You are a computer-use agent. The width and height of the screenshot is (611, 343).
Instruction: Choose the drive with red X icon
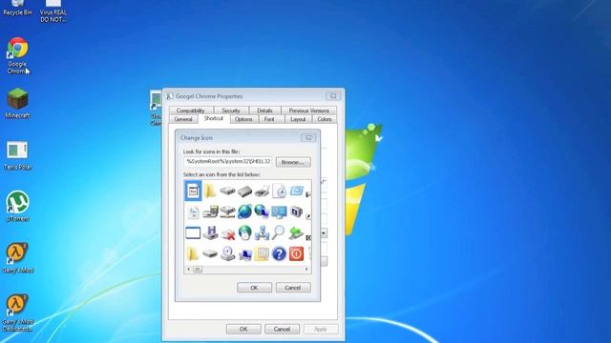tap(228, 233)
